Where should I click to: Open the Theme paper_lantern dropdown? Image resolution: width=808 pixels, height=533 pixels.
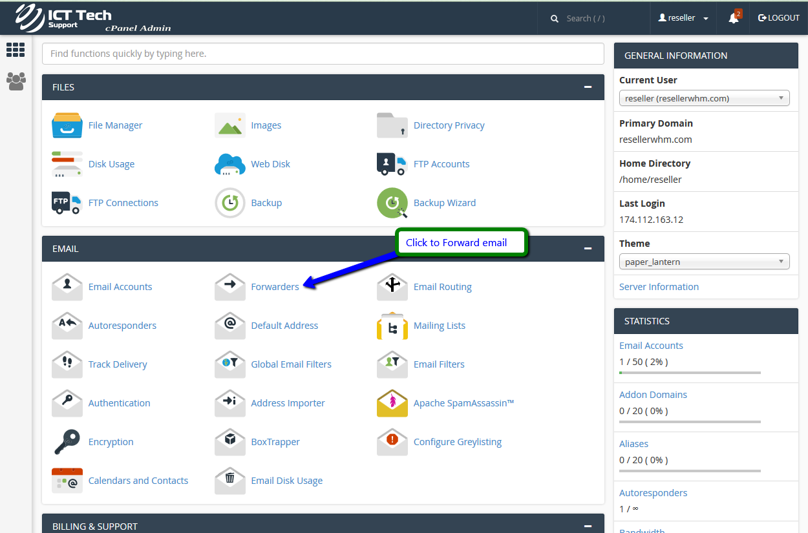coord(704,262)
